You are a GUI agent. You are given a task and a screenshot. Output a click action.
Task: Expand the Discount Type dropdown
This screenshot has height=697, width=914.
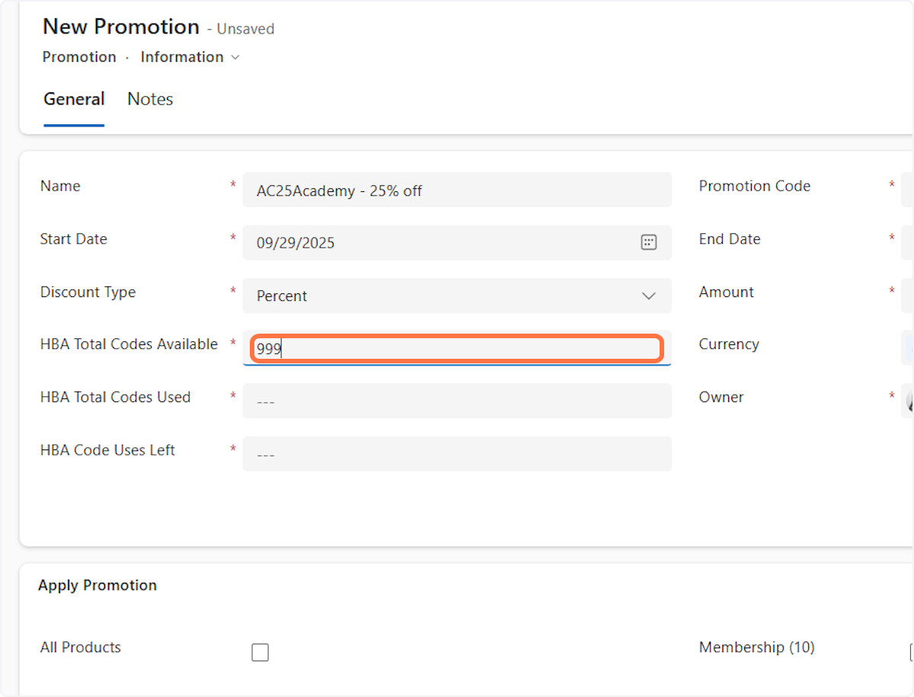coord(648,296)
